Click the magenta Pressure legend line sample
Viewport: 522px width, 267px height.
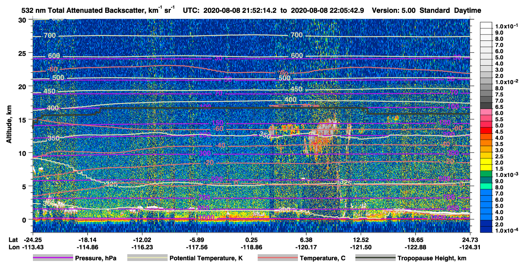[x=53, y=258]
